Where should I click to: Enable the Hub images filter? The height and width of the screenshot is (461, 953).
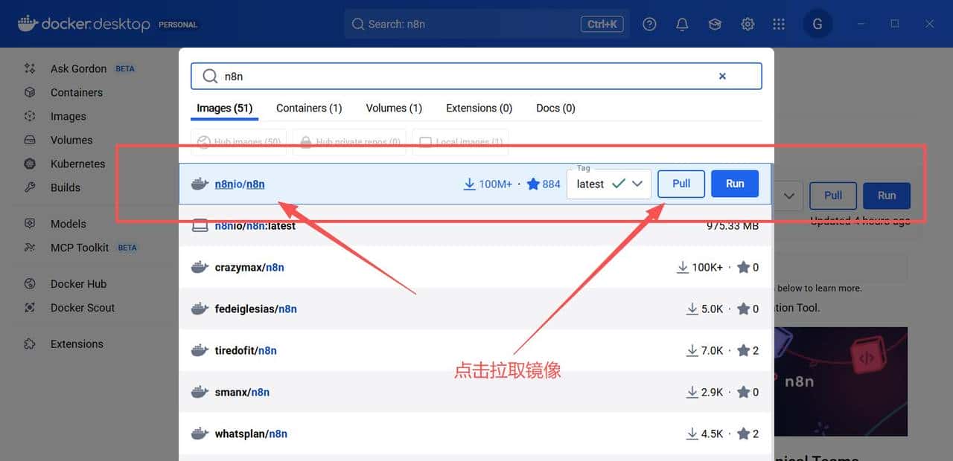238,142
